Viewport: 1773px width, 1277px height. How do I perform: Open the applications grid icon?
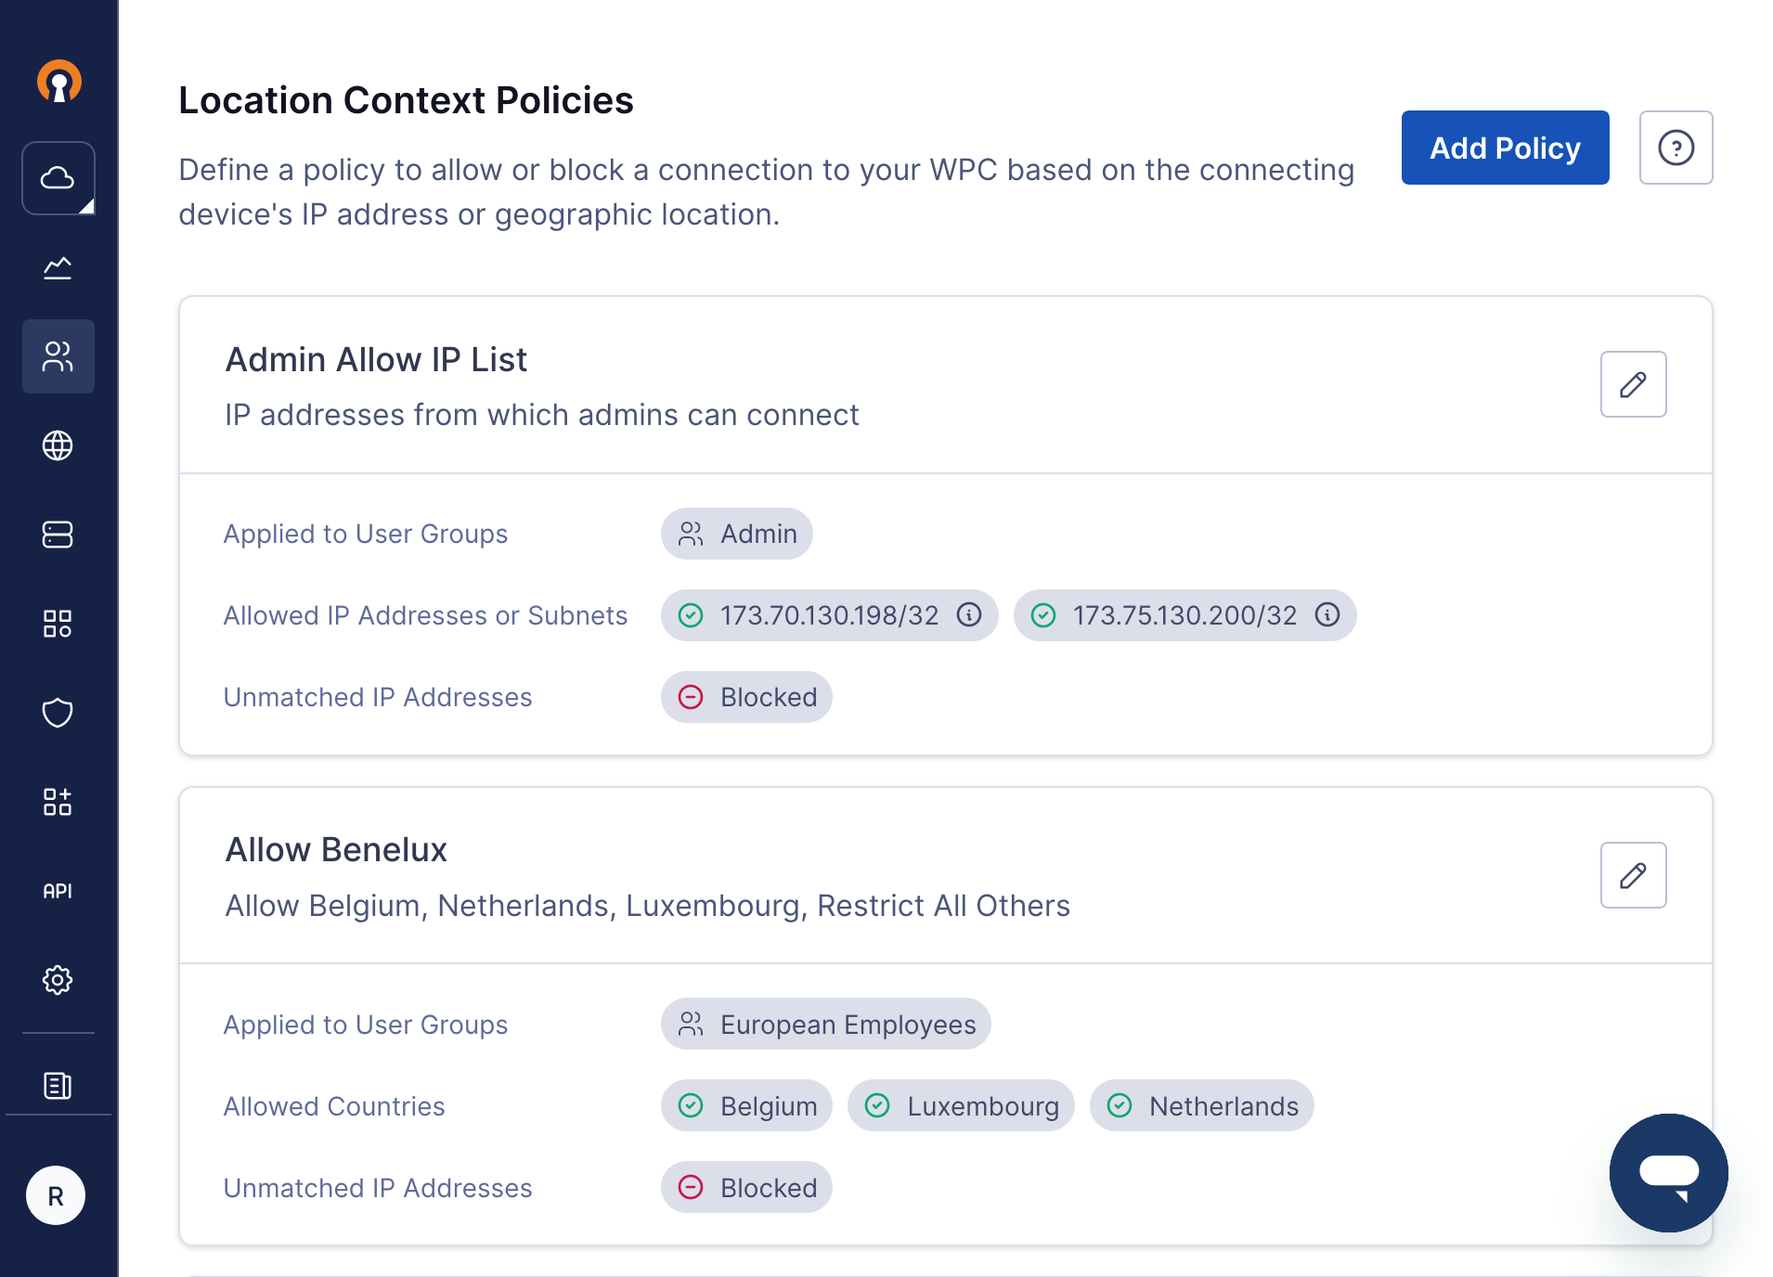coord(58,624)
